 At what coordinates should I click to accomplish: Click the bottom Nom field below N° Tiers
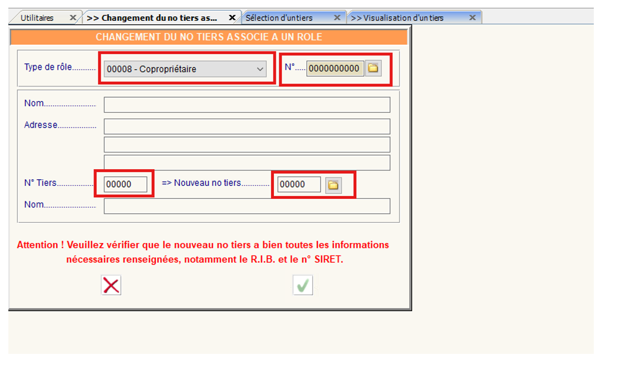click(x=247, y=206)
